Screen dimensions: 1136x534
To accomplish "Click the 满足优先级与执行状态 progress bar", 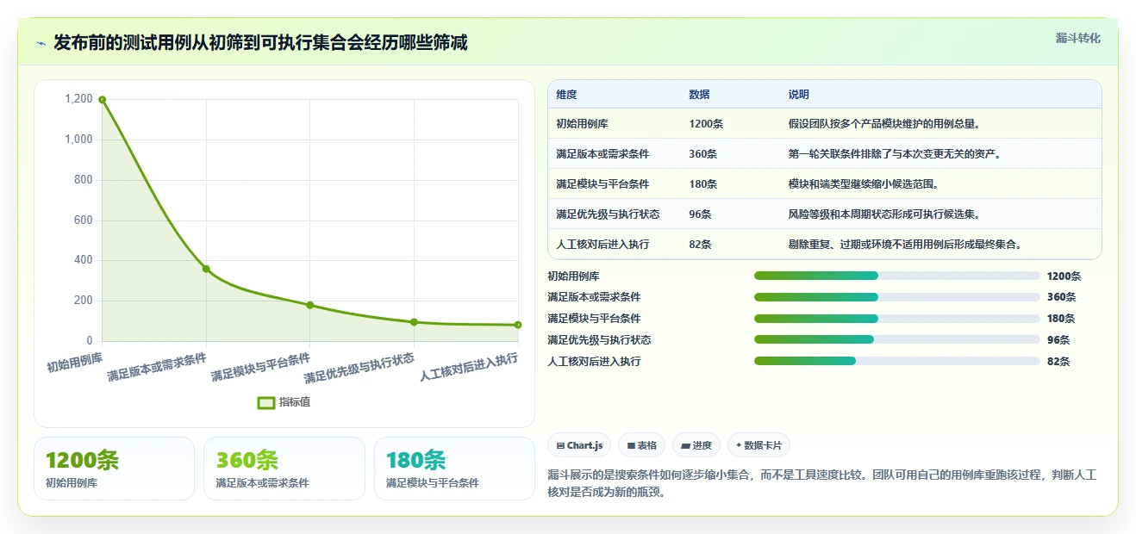I will (x=896, y=340).
